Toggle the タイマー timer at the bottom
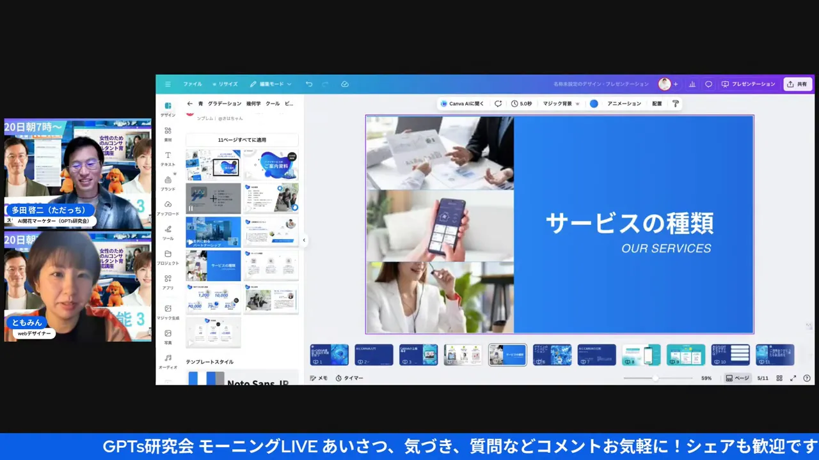This screenshot has width=819, height=460. pos(349,378)
